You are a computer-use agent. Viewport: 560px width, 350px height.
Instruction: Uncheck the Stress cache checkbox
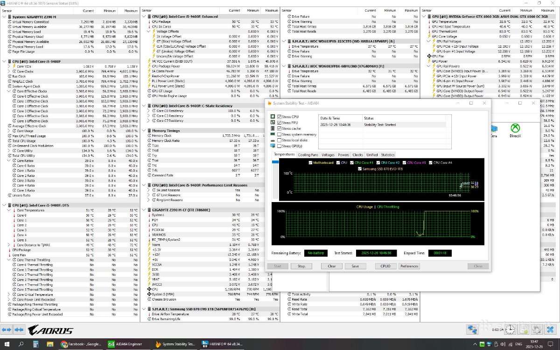[279, 128]
